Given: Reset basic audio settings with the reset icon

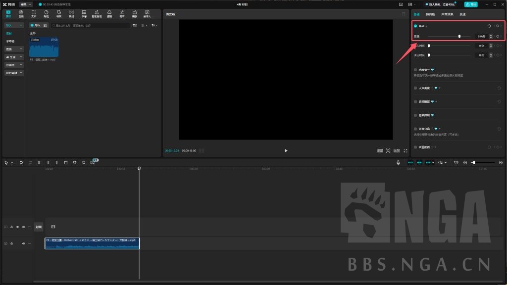Looking at the screenshot, I should coord(489,26).
